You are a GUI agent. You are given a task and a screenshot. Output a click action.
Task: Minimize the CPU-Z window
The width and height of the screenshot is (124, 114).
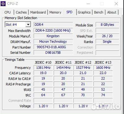pyautogui.click(x=88, y=4)
